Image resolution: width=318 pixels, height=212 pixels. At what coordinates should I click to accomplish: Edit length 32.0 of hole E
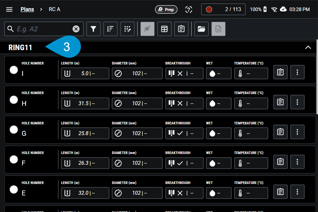[x=85, y=193]
